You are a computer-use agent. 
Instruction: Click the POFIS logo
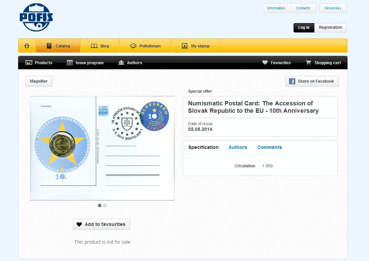click(36, 17)
